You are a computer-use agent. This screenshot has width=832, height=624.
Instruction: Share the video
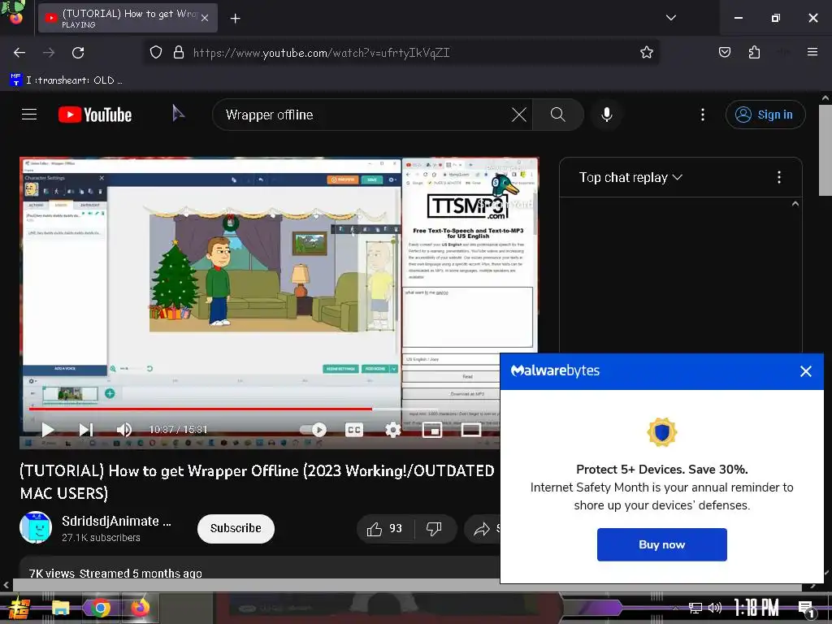(x=483, y=528)
